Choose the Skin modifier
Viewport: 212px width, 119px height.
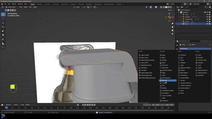tap(163, 85)
